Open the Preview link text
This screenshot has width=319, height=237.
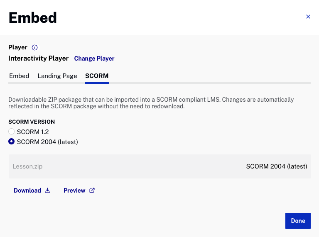click(74, 191)
